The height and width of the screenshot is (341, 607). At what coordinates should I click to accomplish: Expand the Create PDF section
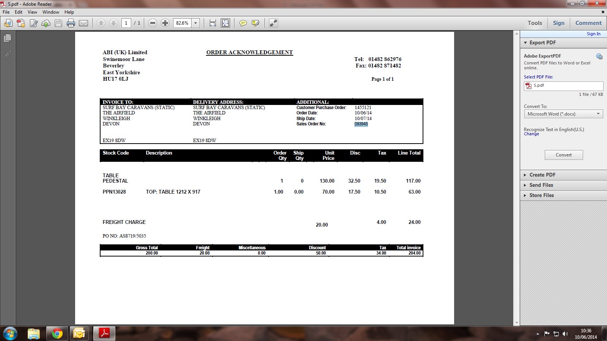click(563, 175)
